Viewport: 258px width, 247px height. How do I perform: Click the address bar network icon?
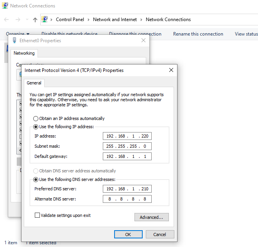point(45,19)
